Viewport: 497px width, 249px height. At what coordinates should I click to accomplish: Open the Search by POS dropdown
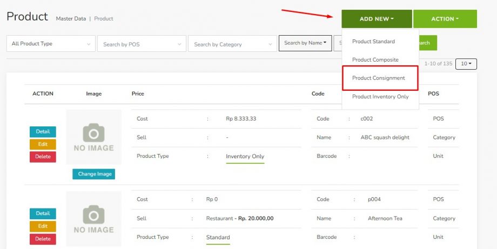point(142,44)
